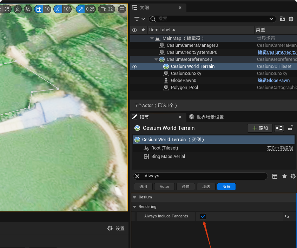Toggle grid snapping in the viewport toolbar
297x248 pixels.
[x=39, y=9]
